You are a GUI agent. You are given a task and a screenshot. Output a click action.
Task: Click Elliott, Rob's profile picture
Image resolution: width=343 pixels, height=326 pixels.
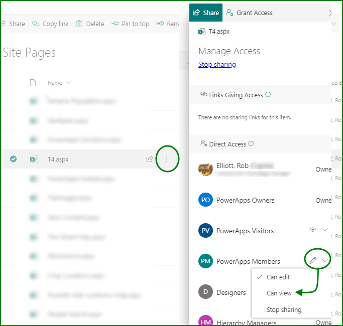[x=205, y=170]
